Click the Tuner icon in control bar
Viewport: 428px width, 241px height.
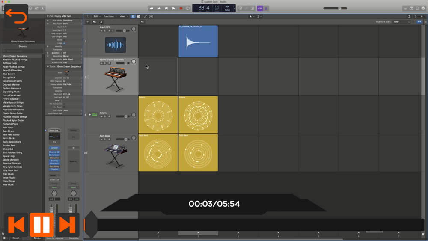click(246, 8)
